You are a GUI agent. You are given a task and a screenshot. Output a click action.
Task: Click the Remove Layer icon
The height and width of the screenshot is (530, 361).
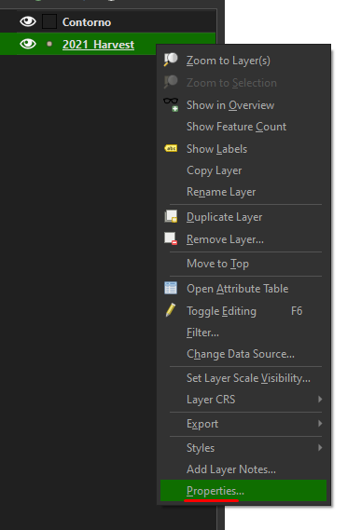tap(171, 238)
